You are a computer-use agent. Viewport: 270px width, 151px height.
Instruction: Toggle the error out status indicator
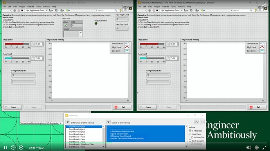tap(66, 25)
